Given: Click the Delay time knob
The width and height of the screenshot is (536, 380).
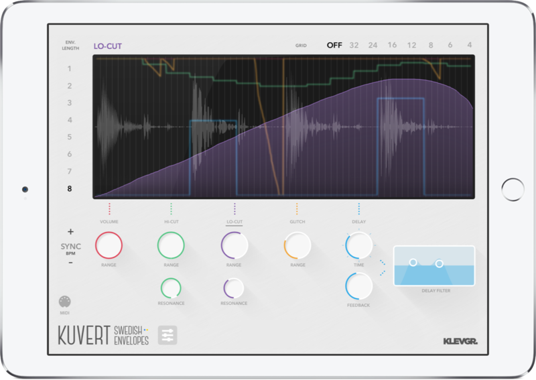Looking at the screenshot, I should (x=359, y=245).
